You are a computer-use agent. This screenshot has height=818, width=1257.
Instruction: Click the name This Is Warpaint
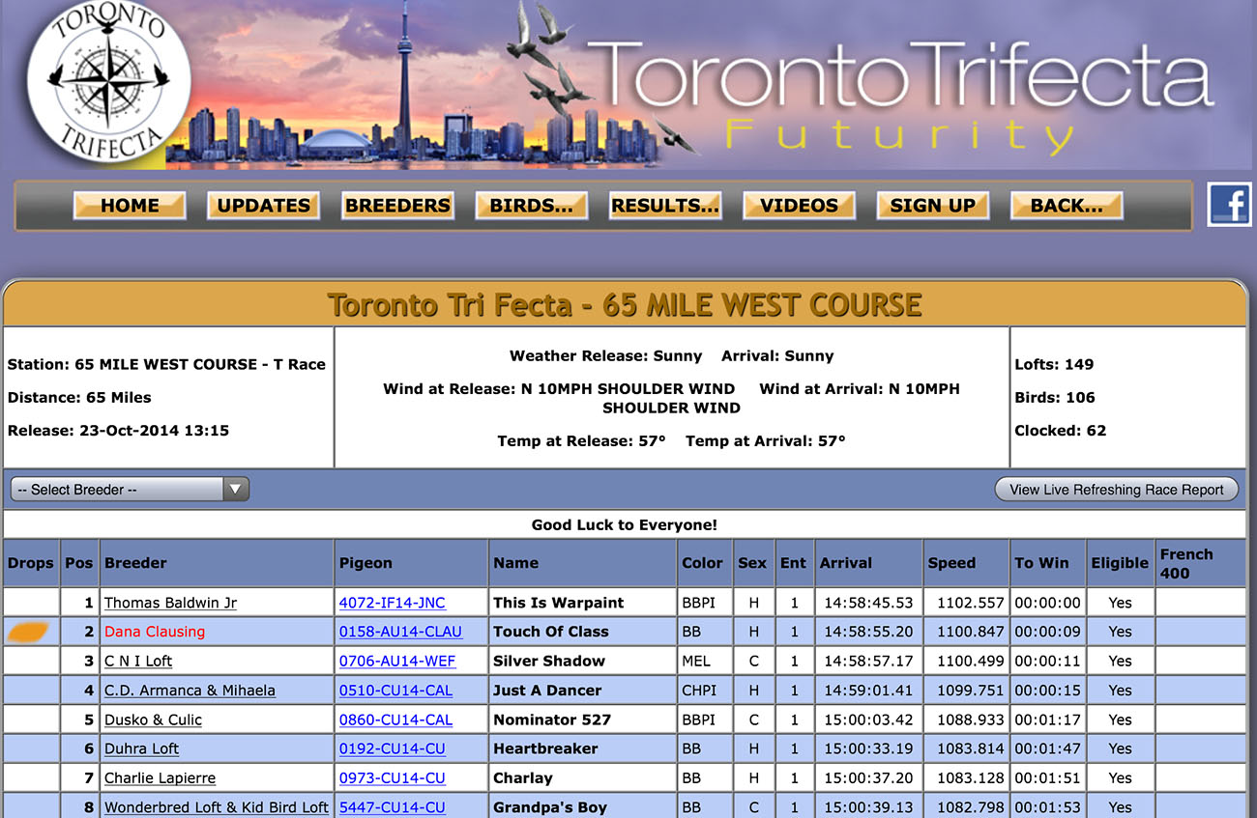tap(558, 603)
